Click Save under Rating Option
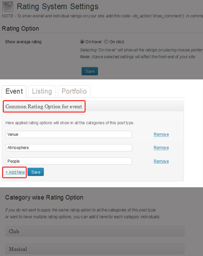Viewport: 203px width, 256px height. coord(90,71)
